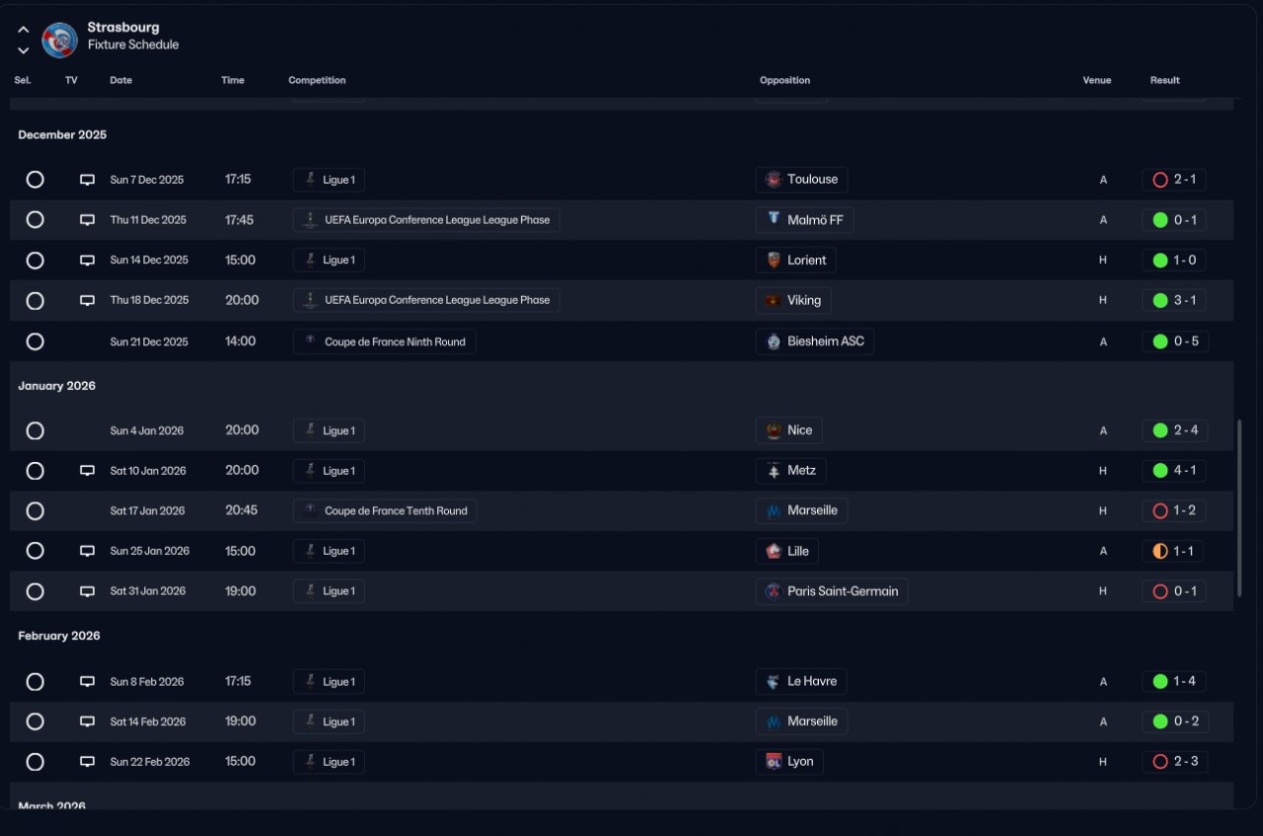Click the TV icon for the Metz fixture

[88, 471]
